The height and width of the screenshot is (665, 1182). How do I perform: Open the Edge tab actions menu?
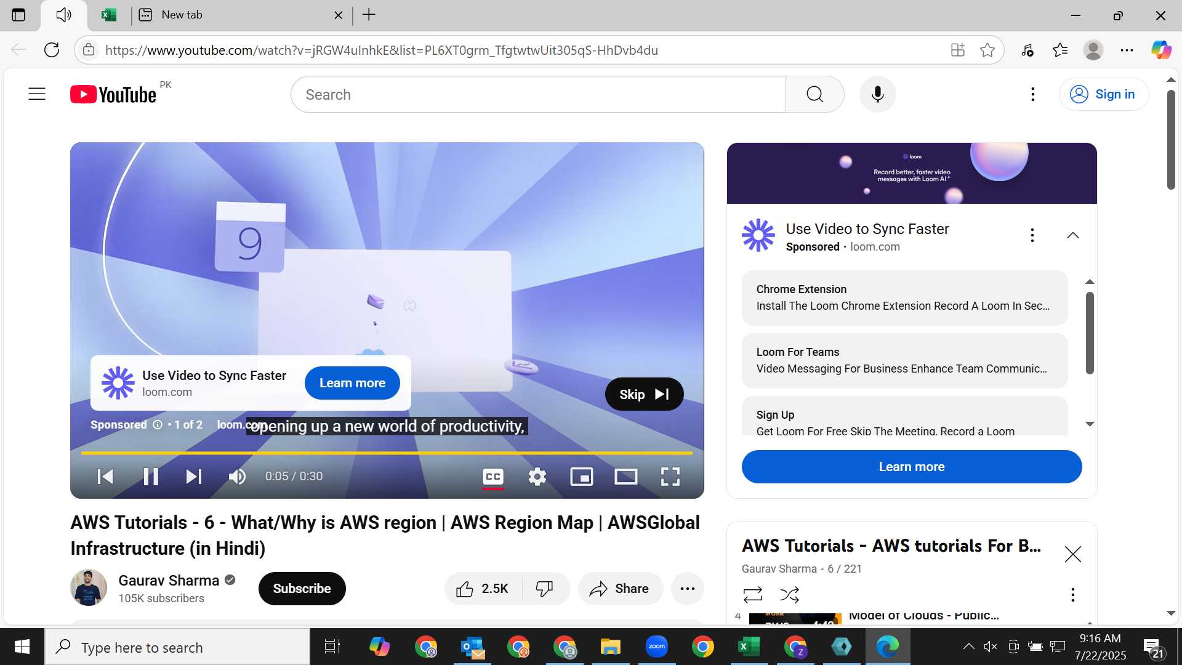point(18,15)
